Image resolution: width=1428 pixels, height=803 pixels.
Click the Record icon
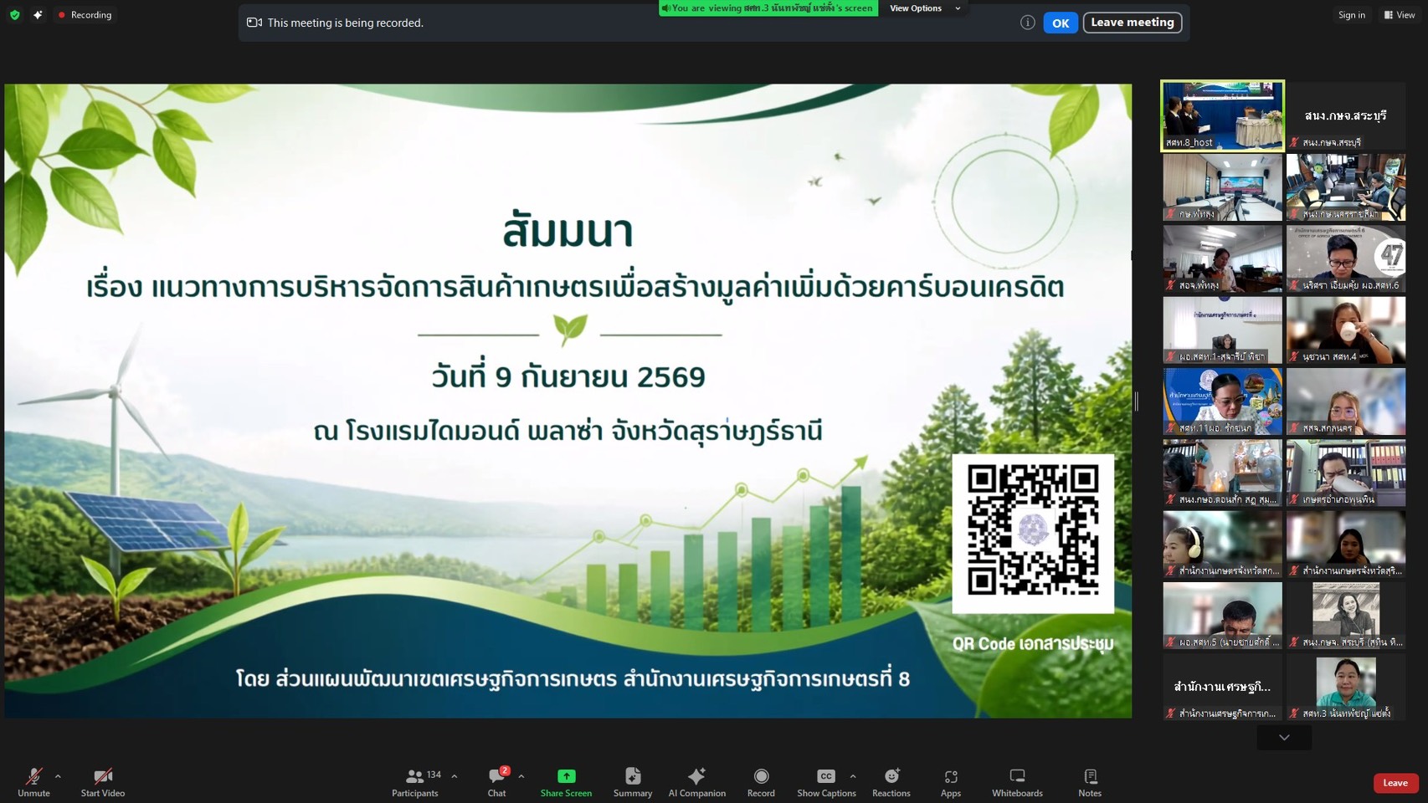[x=761, y=783]
